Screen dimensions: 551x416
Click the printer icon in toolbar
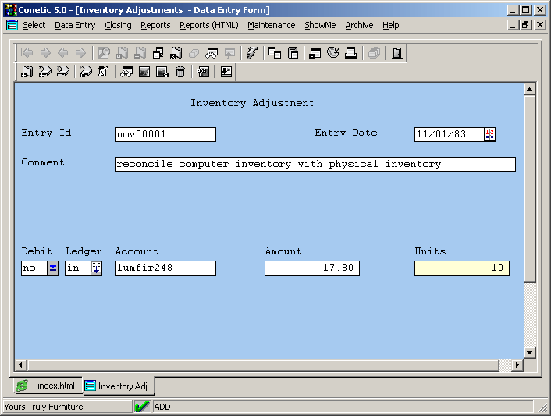point(351,53)
